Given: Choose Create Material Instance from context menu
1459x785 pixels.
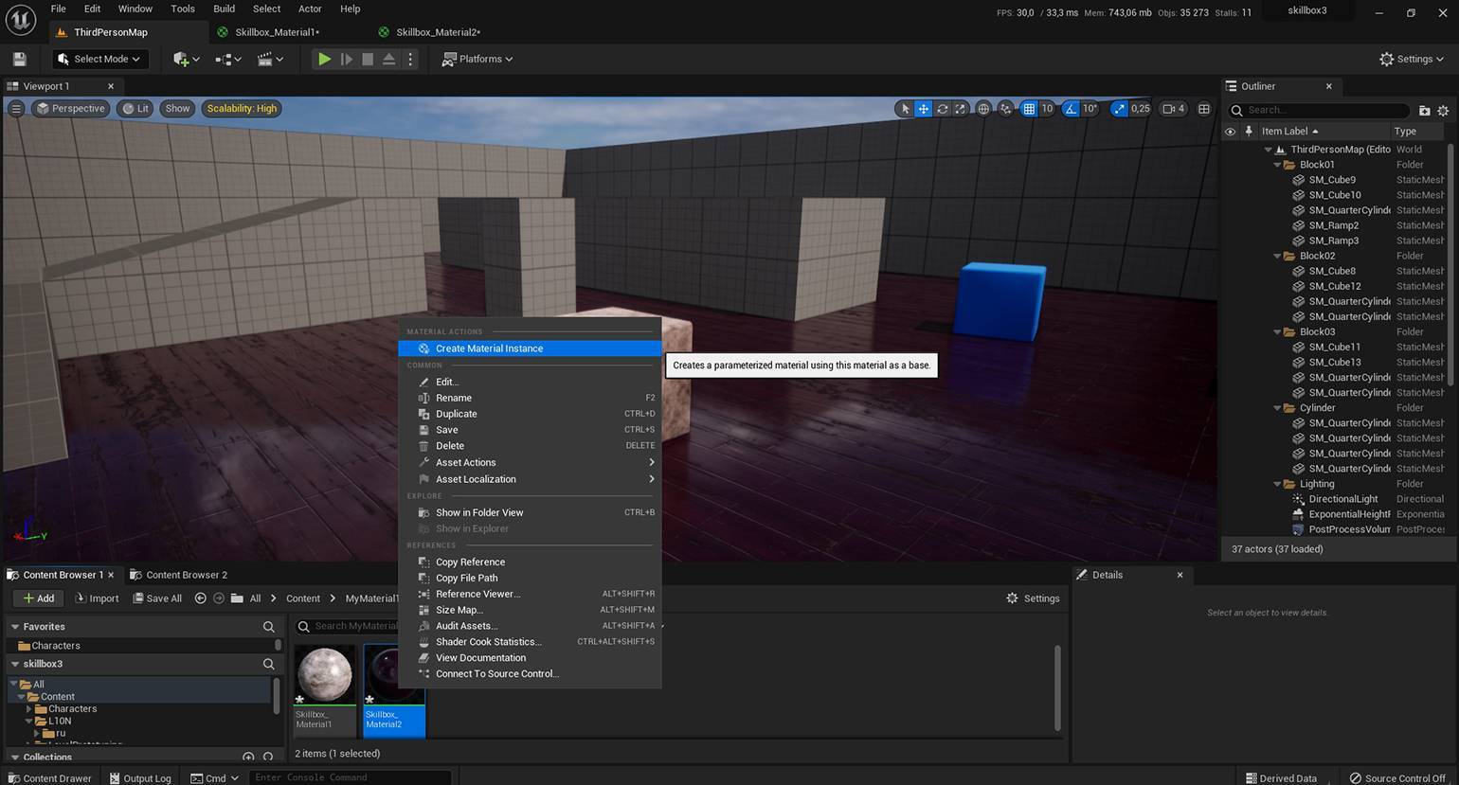Looking at the screenshot, I should point(489,348).
